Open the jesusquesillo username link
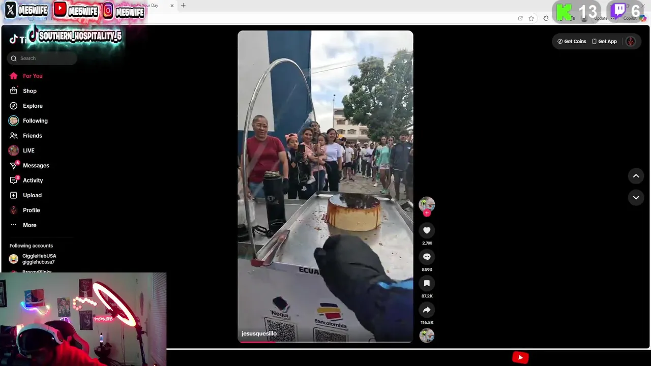The height and width of the screenshot is (366, 651). pyautogui.click(x=259, y=333)
